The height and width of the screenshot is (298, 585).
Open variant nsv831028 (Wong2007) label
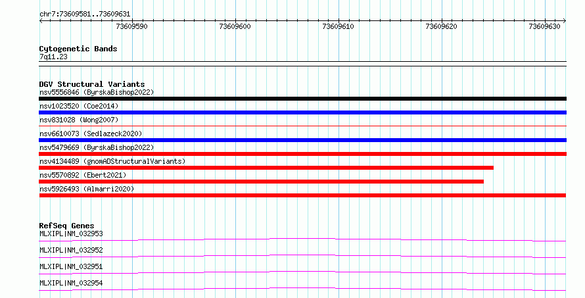(79, 120)
